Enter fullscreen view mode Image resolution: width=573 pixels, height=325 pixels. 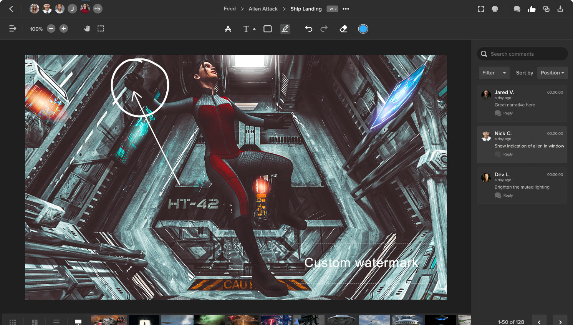[481, 9]
